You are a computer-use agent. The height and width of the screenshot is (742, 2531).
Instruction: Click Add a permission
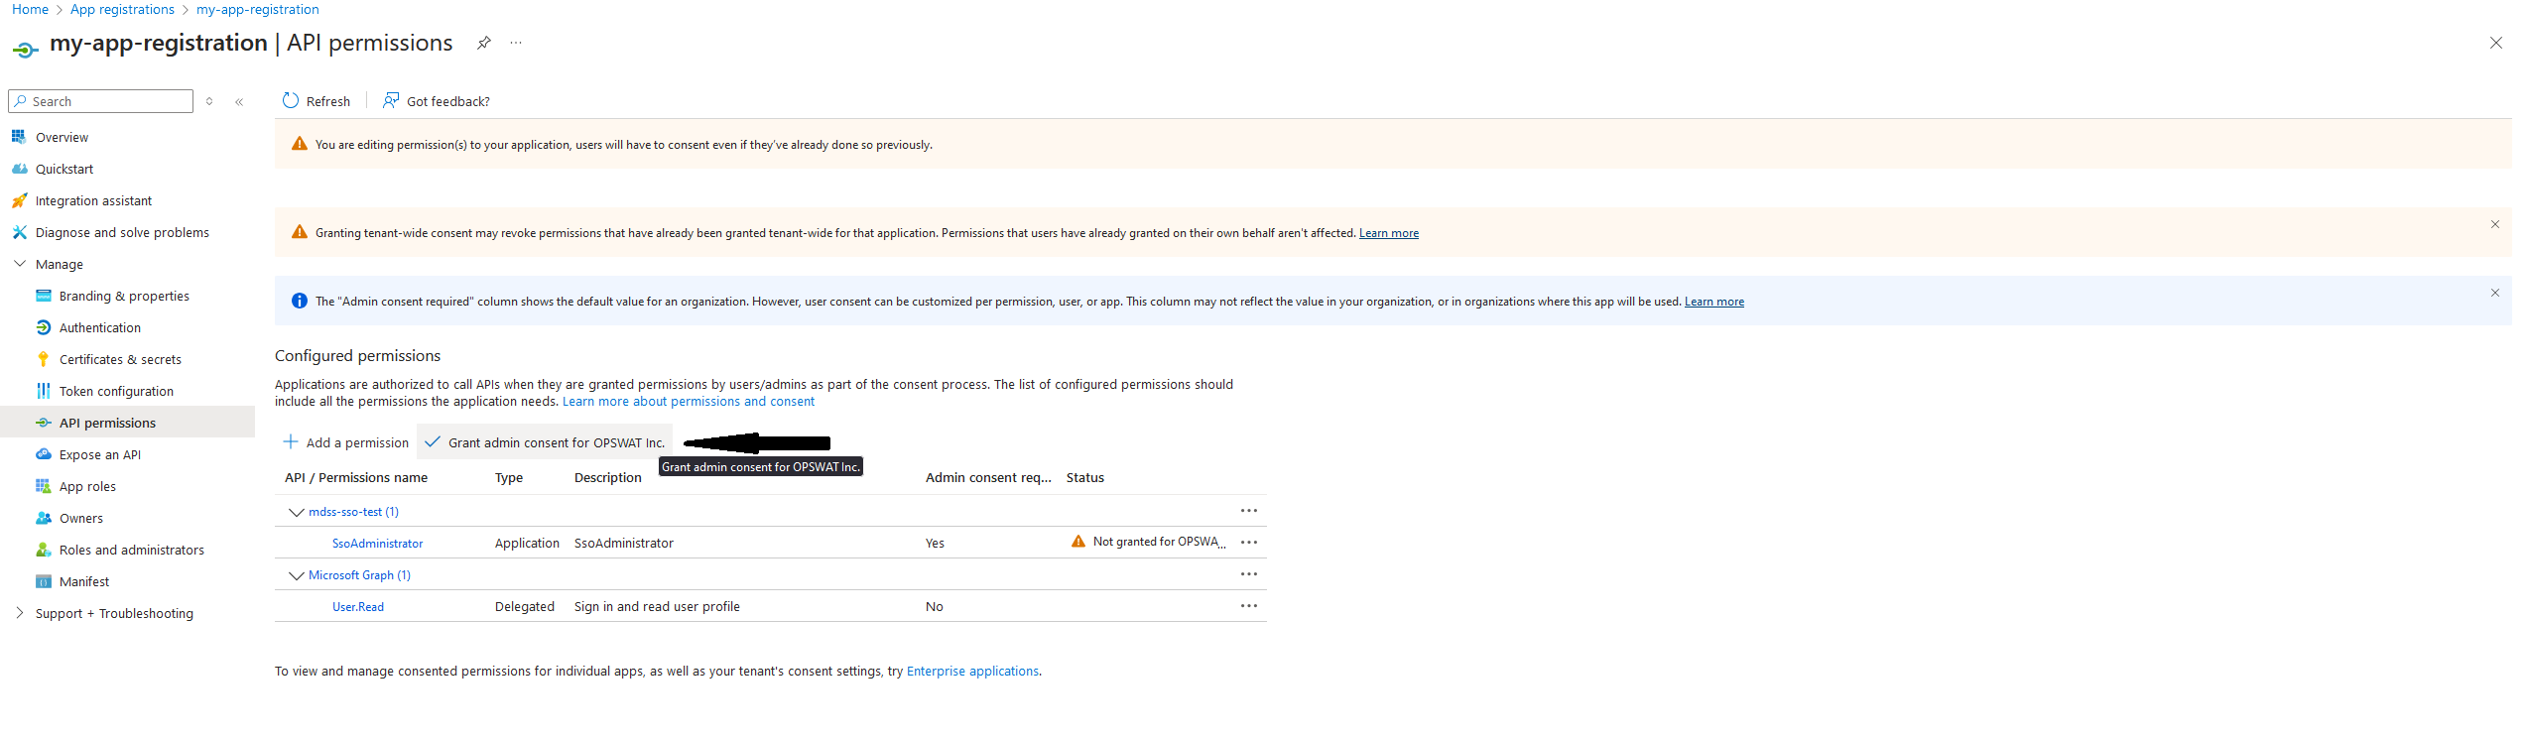[346, 442]
